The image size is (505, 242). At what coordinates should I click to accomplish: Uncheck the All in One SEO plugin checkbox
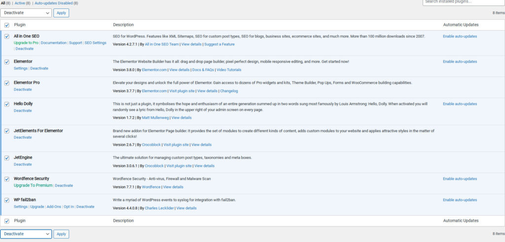7,36
